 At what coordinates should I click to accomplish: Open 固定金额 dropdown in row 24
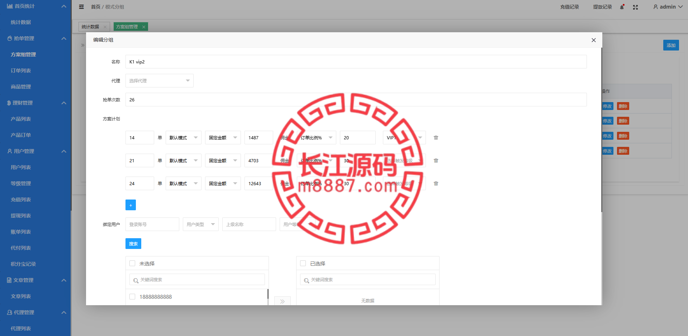click(x=223, y=183)
